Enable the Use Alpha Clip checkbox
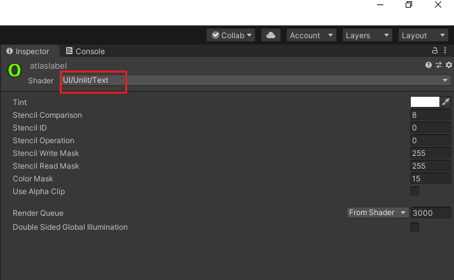This screenshot has width=454, height=280. pyautogui.click(x=415, y=191)
